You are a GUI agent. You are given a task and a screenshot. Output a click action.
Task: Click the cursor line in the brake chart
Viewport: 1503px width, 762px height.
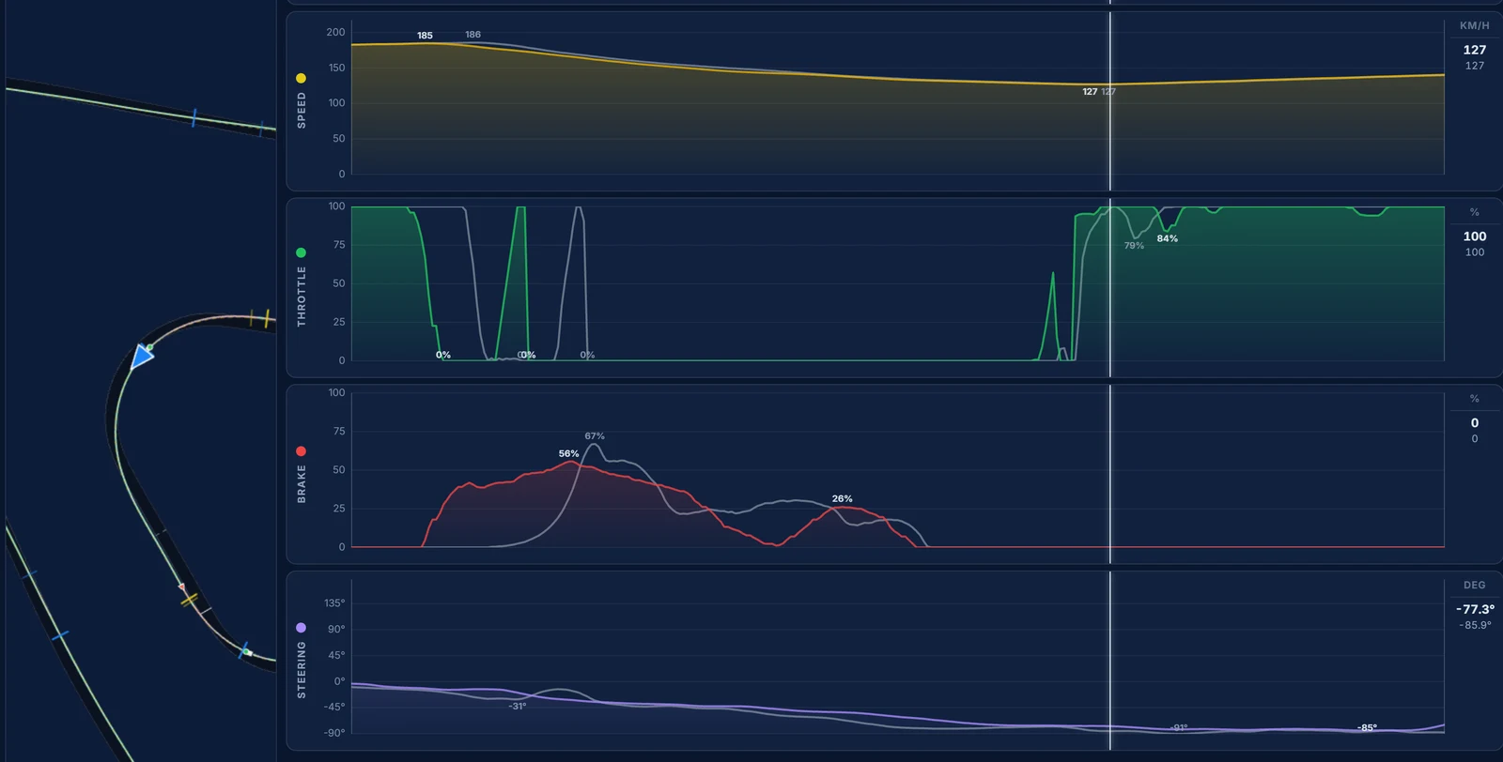coord(1110,474)
